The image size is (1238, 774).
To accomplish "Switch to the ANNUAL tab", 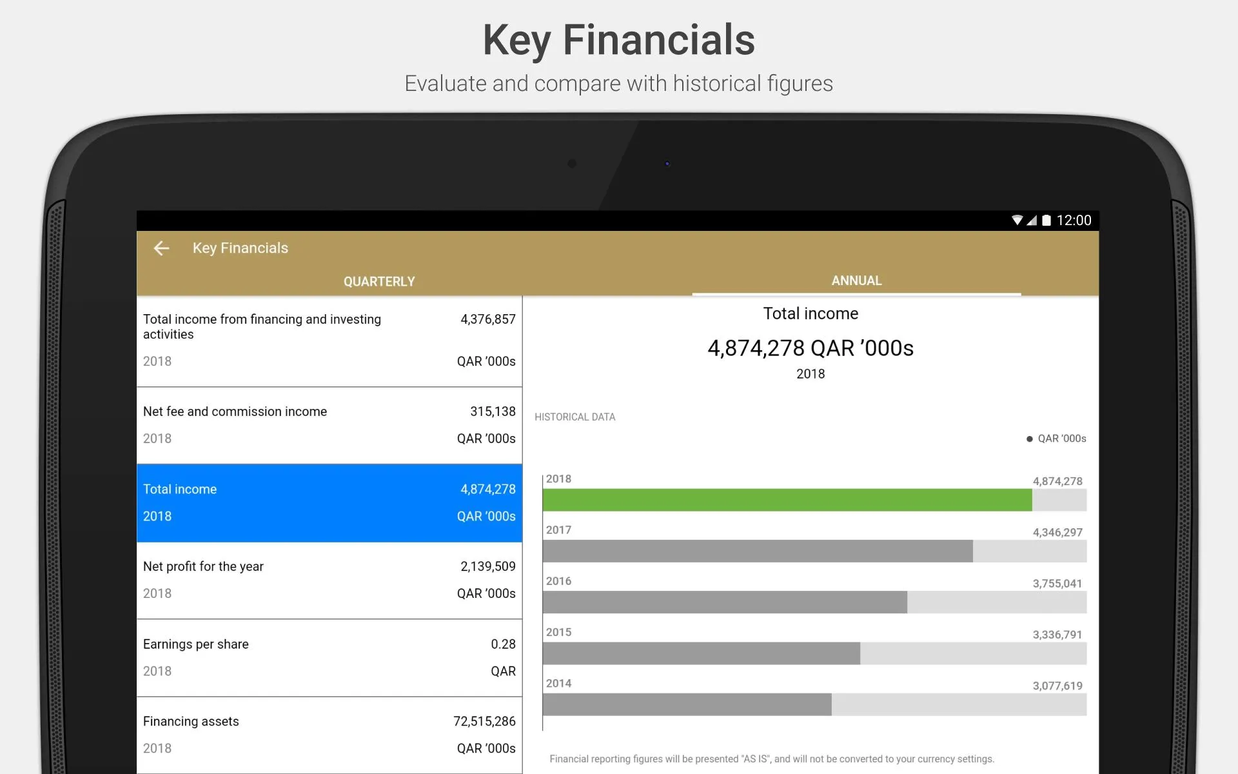I will [856, 281].
